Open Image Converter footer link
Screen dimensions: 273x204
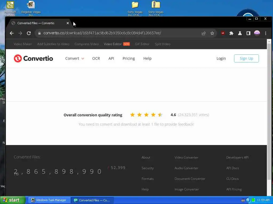coord(186,189)
